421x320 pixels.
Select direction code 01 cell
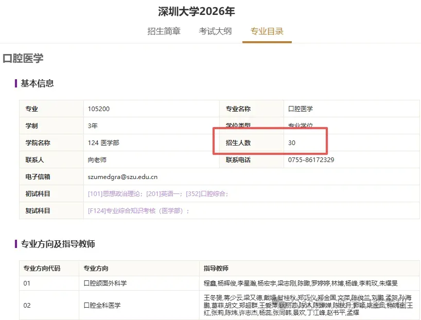click(49, 283)
